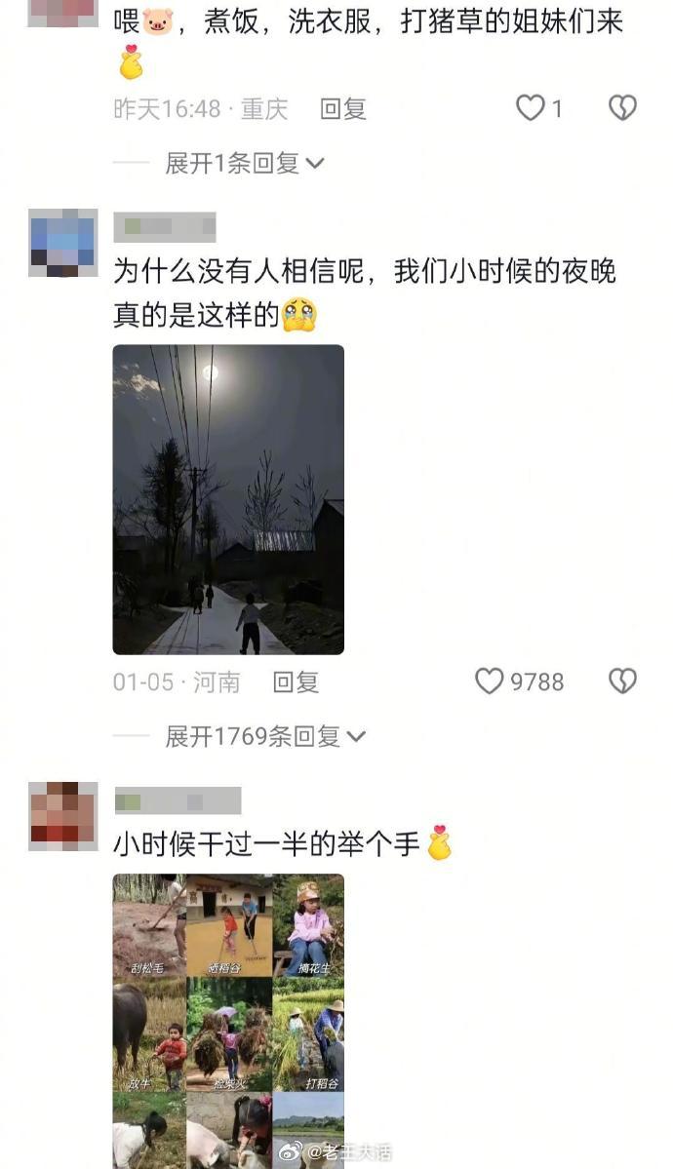
Task: Tap the blurred username above 小时候干过一半的
Action: pyautogui.click(x=178, y=800)
